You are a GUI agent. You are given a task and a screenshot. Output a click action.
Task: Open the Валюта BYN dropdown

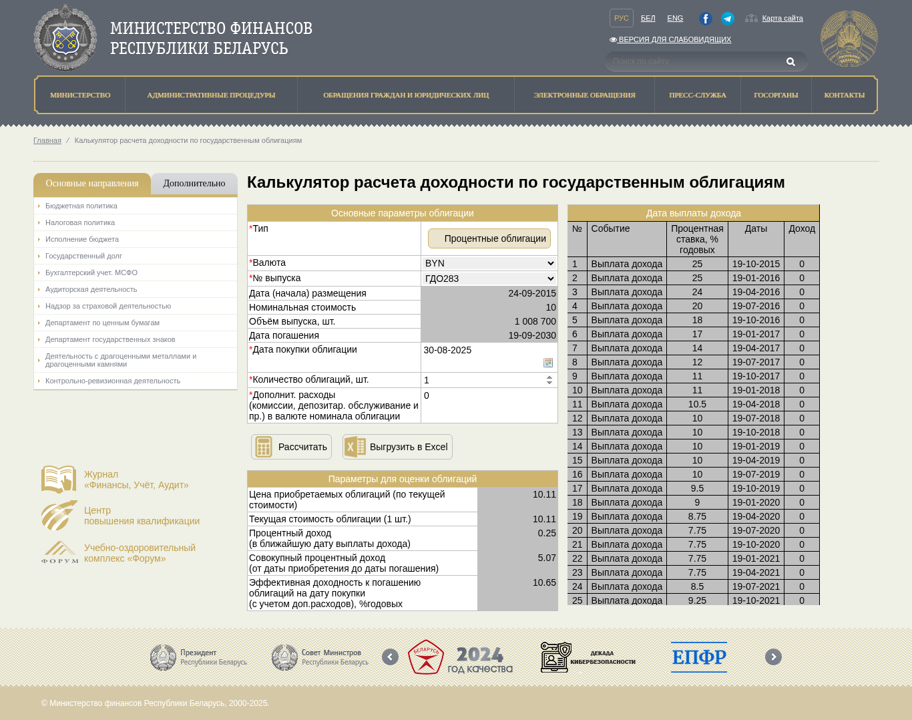pos(489,263)
